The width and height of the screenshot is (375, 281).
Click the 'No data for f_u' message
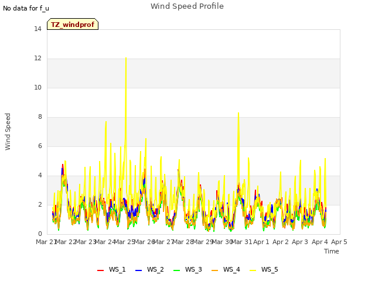26,8
